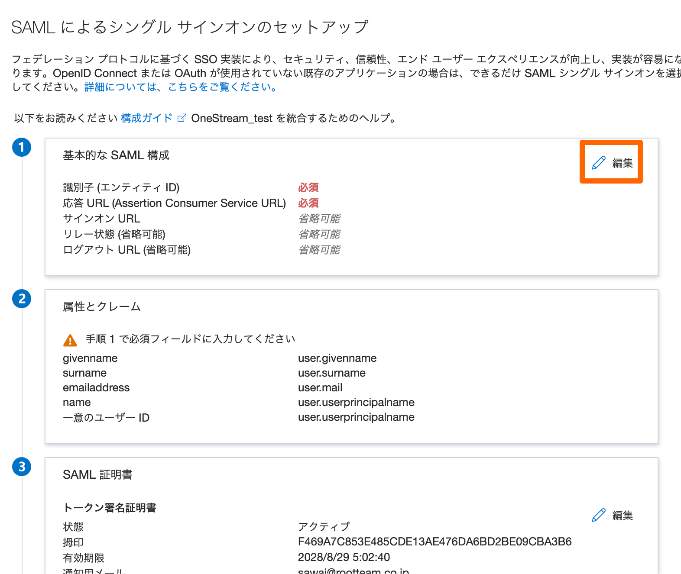Click the pencil edit icon for 基本的な SAML 構成
This screenshot has width=681, height=574.
pyautogui.click(x=599, y=163)
